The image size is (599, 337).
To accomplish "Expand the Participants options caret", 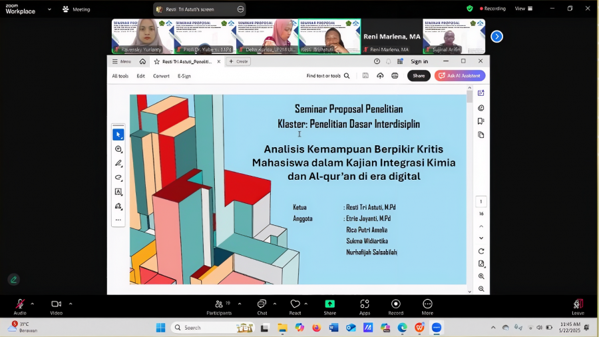I will pyautogui.click(x=240, y=304).
